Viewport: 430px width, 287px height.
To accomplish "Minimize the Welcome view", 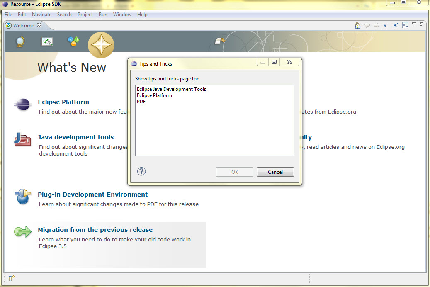I will (x=414, y=24).
